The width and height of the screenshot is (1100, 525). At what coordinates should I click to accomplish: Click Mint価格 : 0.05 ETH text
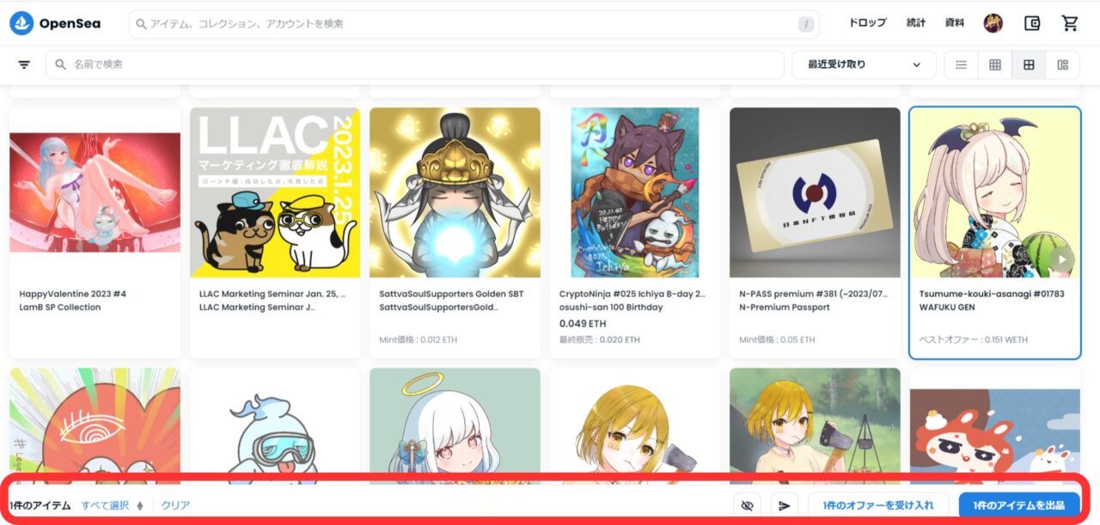(x=777, y=340)
